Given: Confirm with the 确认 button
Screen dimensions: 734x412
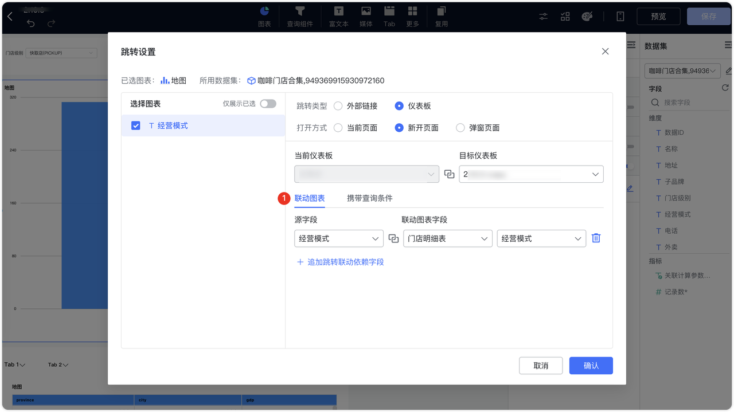Looking at the screenshot, I should (591, 365).
